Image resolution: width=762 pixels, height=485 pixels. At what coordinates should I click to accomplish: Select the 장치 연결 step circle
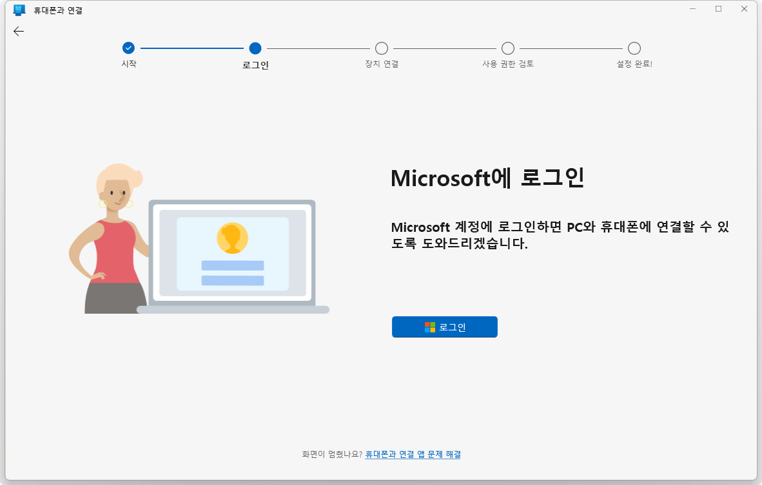click(x=382, y=48)
